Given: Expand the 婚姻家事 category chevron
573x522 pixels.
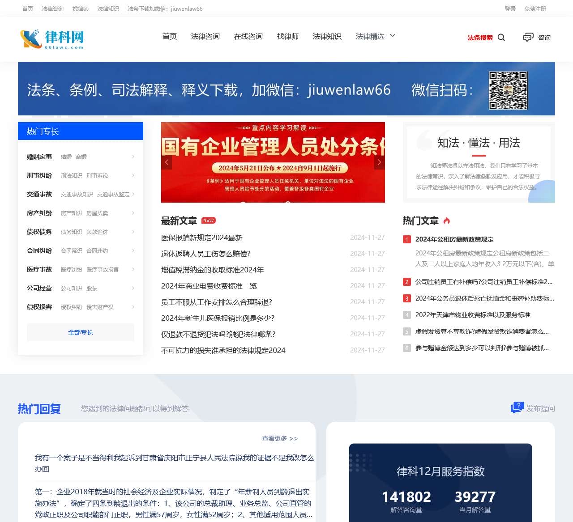Looking at the screenshot, I should [133, 157].
